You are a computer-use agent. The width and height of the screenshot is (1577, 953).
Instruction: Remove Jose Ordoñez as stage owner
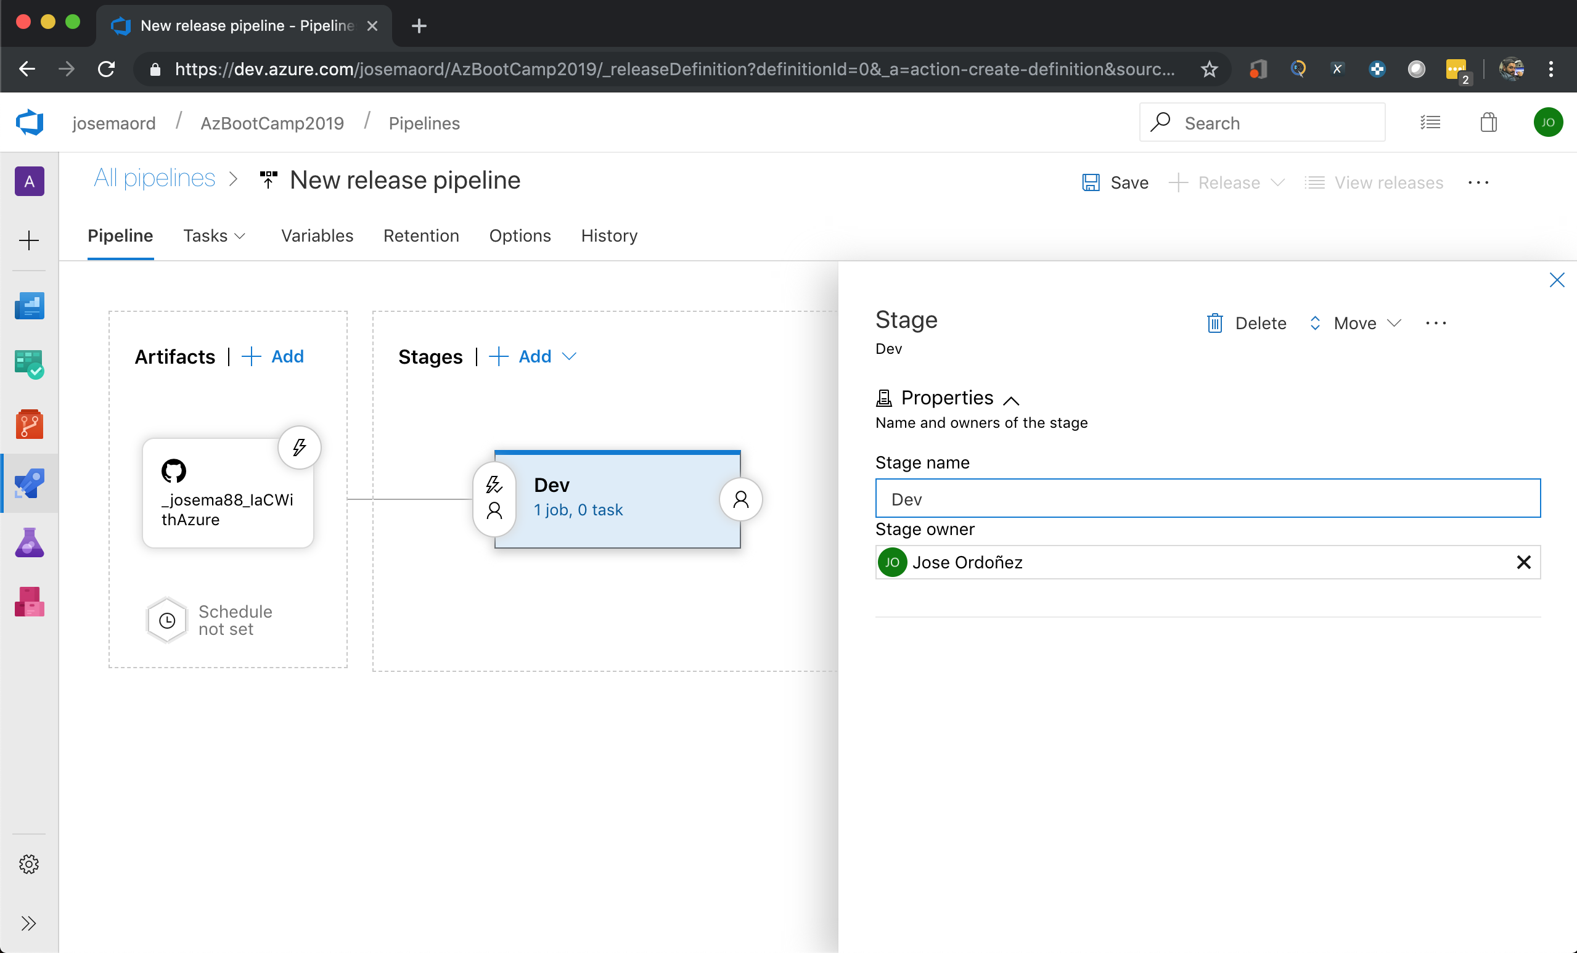[1523, 562]
